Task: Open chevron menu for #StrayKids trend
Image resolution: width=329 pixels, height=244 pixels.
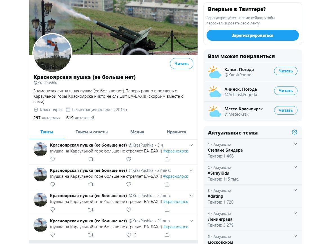Action: pos(295,167)
